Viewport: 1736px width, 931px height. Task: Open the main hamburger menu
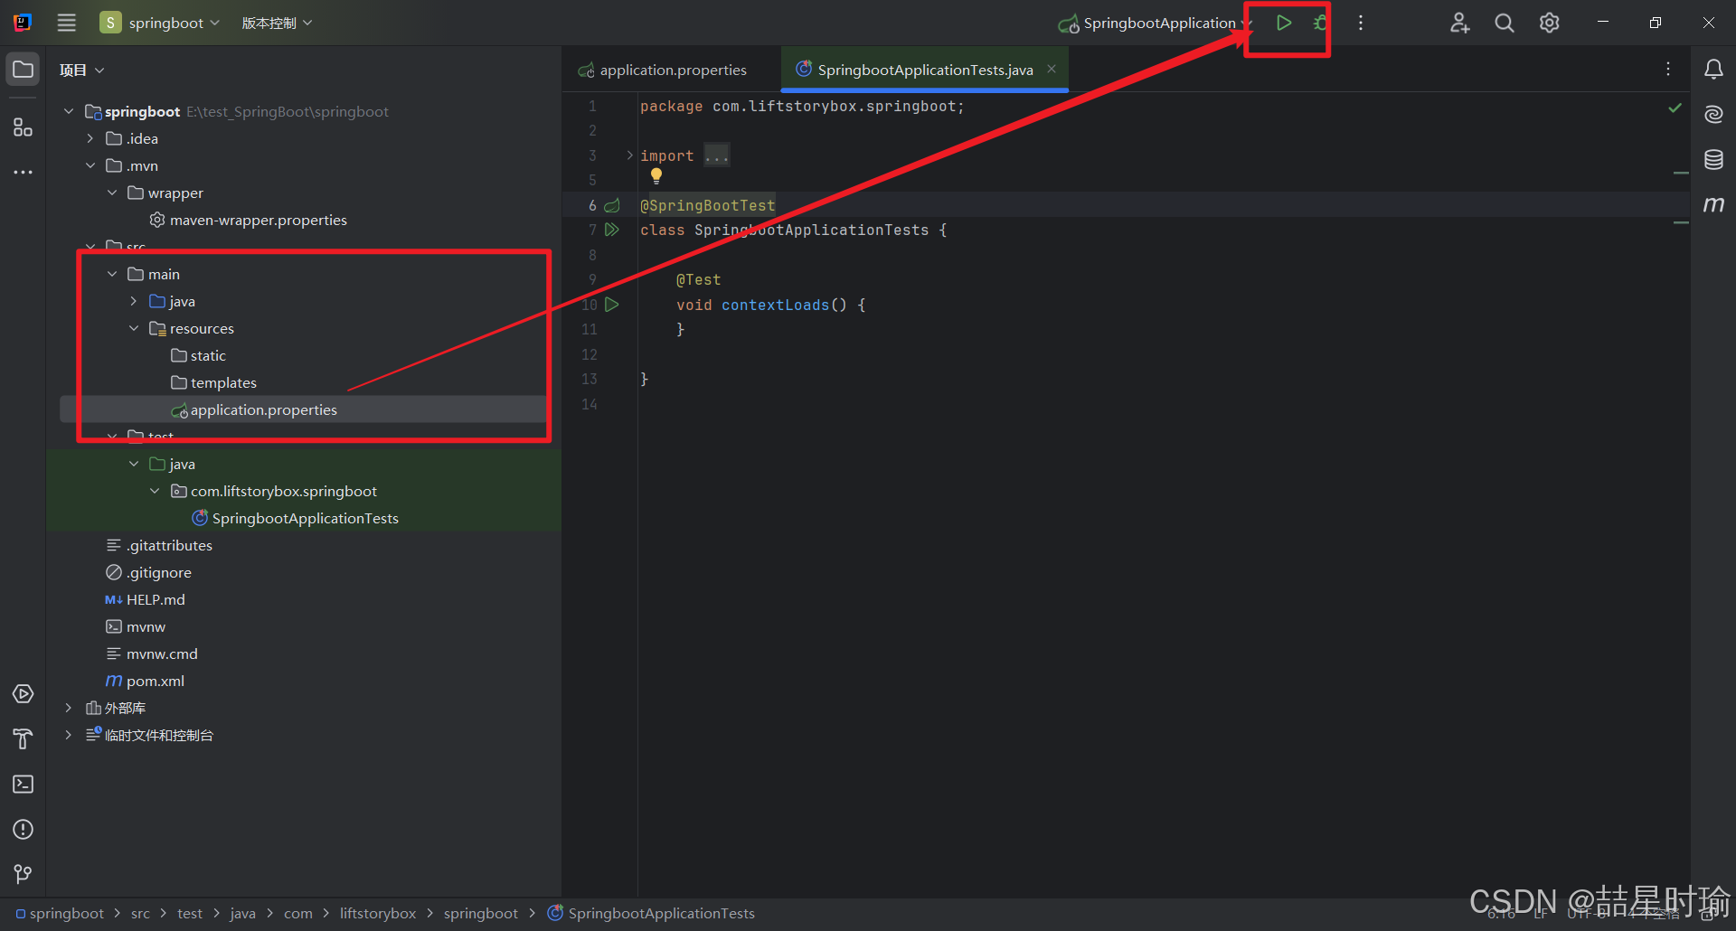[x=67, y=23]
